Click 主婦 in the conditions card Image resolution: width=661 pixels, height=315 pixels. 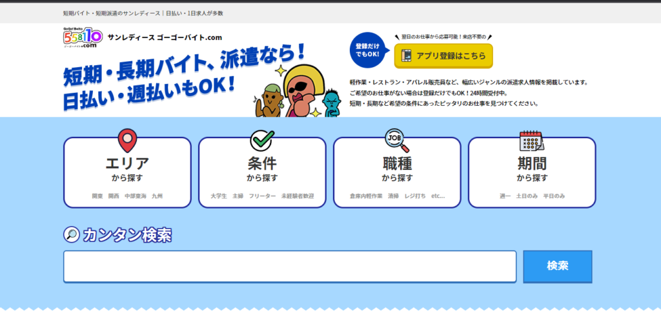[x=238, y=196]
